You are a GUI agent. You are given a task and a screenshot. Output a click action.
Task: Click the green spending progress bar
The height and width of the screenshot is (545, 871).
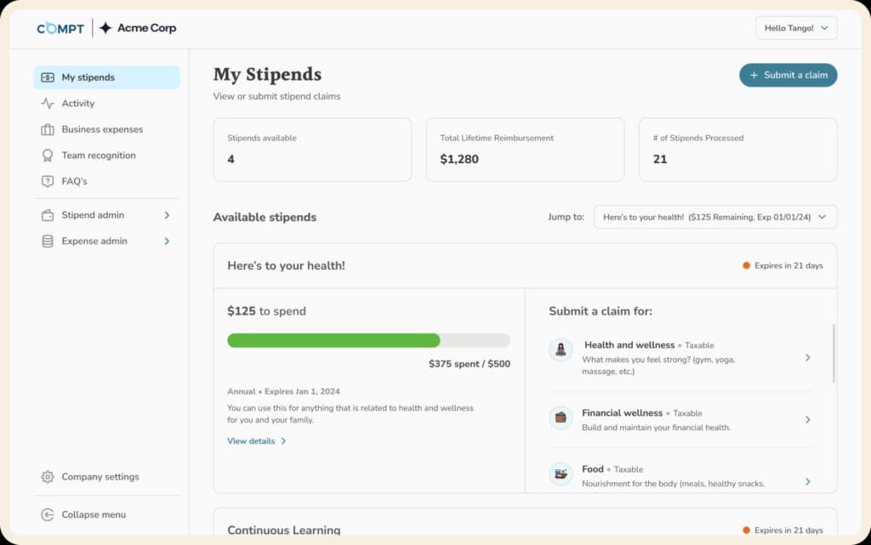(x=333, y=340)
